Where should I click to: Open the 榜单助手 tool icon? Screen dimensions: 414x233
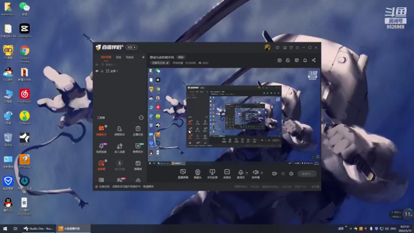(x=138, y=148)
